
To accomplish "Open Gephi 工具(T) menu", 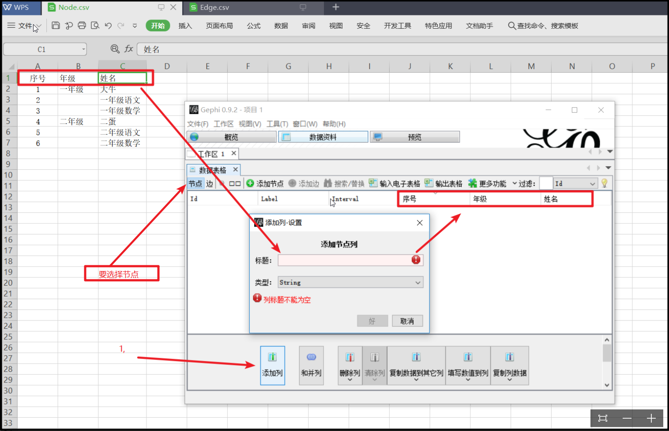I will coord(277,124).
